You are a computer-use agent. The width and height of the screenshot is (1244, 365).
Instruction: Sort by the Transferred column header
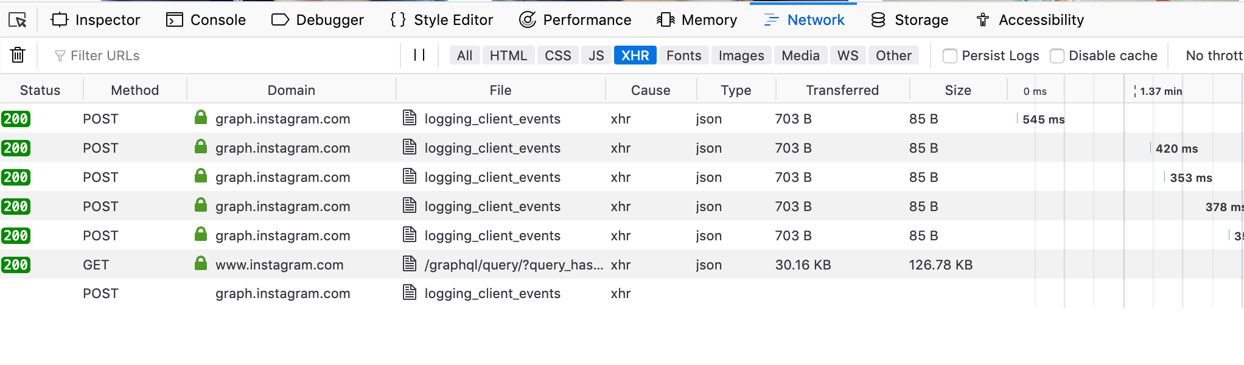[x=842, y=90]
